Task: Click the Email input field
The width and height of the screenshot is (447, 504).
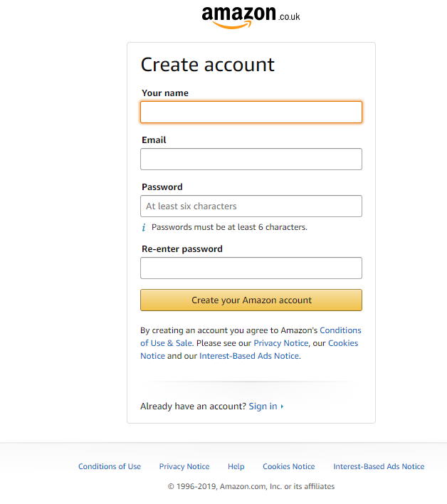Action: (x=251, y=159)
